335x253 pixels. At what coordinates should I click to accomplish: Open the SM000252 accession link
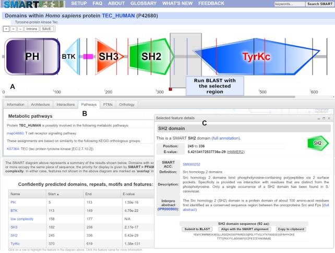(x=192, y=165)
